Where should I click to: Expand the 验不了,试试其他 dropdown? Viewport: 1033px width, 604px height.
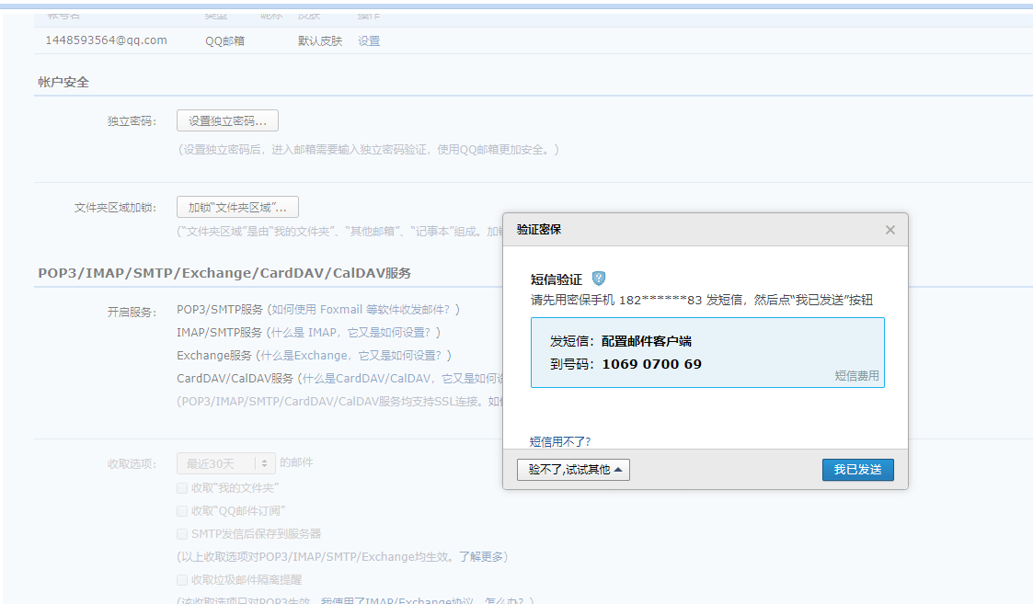(573, 470)
